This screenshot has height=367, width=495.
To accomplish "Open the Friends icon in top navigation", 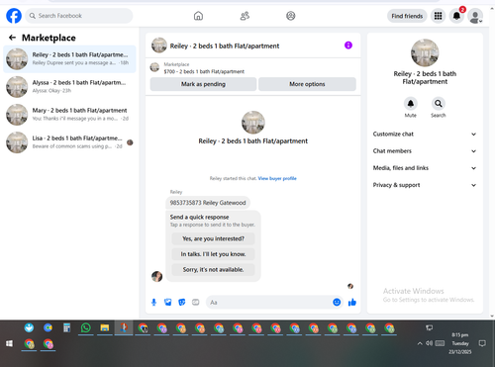I will tap(245, 16).
